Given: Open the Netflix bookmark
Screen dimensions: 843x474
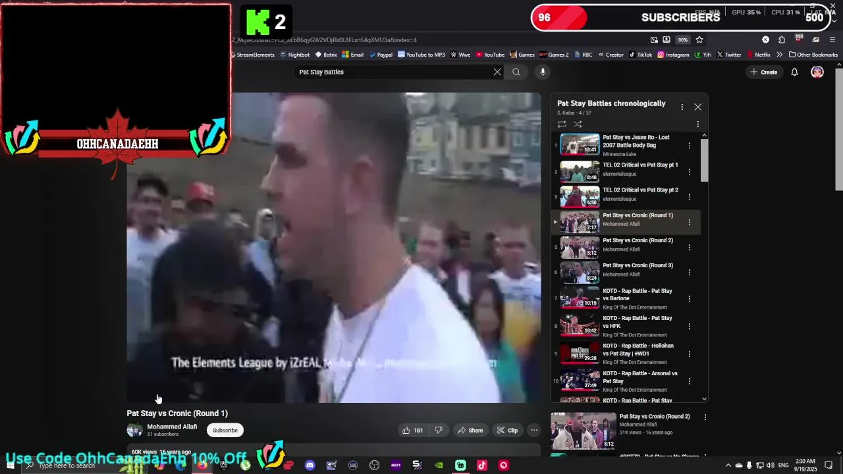Looking at the screenshot, I should [758, 55].
